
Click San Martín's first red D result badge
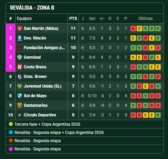133,29
